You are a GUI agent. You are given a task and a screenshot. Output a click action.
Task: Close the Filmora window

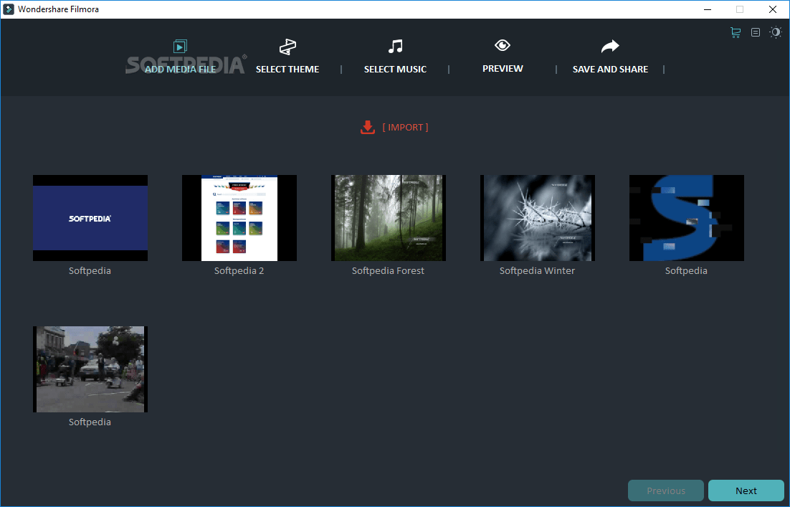pyautogui.click(x=772, y=9)
